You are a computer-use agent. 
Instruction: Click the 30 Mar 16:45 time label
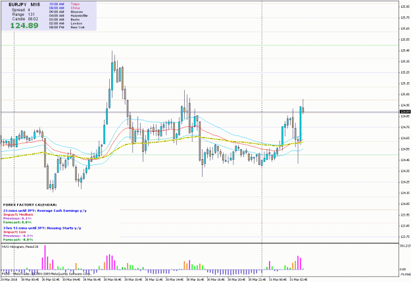tap(195, 279)
